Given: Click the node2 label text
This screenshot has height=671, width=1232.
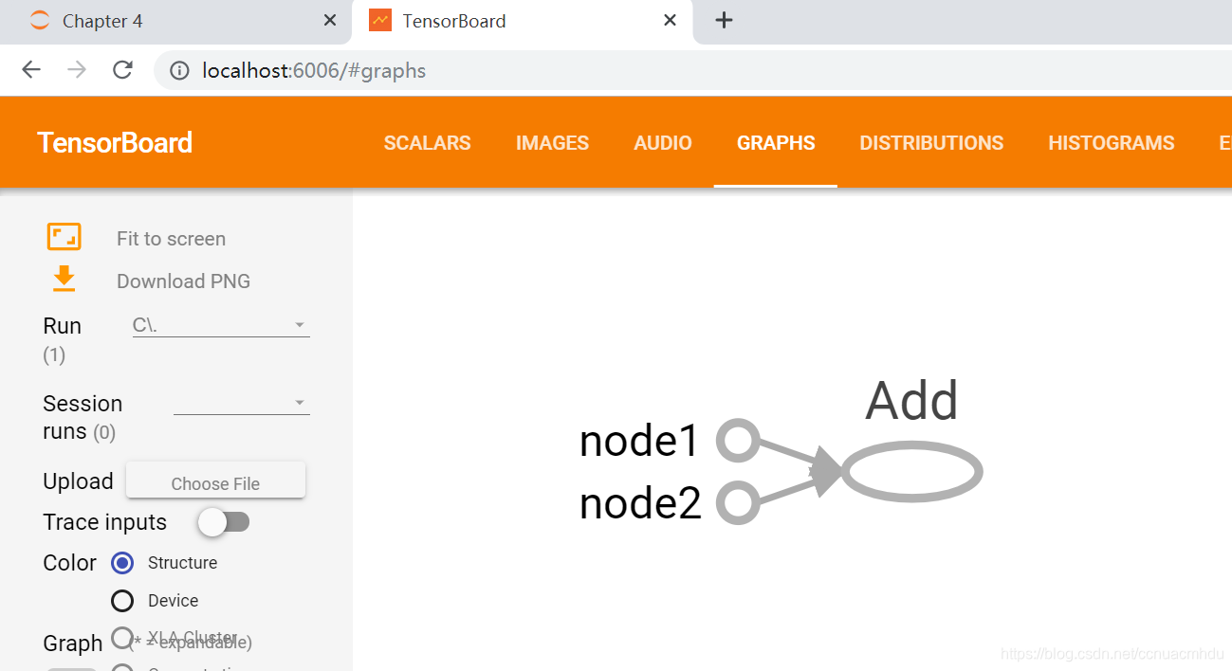Looking at the screenshot, I should pyautogui.click(x=640, y=503).
